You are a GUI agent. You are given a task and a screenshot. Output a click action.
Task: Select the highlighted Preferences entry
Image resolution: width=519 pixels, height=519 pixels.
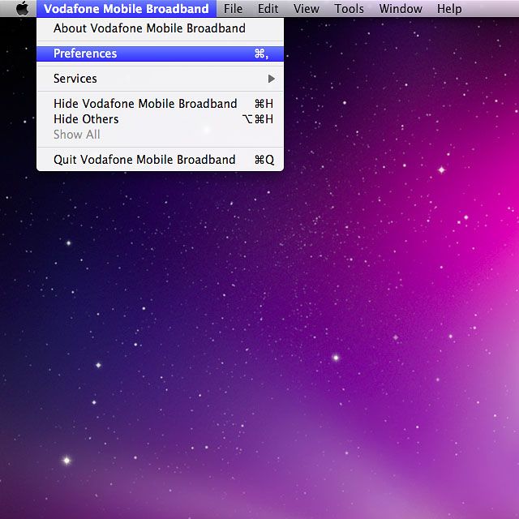click(85, 54)
